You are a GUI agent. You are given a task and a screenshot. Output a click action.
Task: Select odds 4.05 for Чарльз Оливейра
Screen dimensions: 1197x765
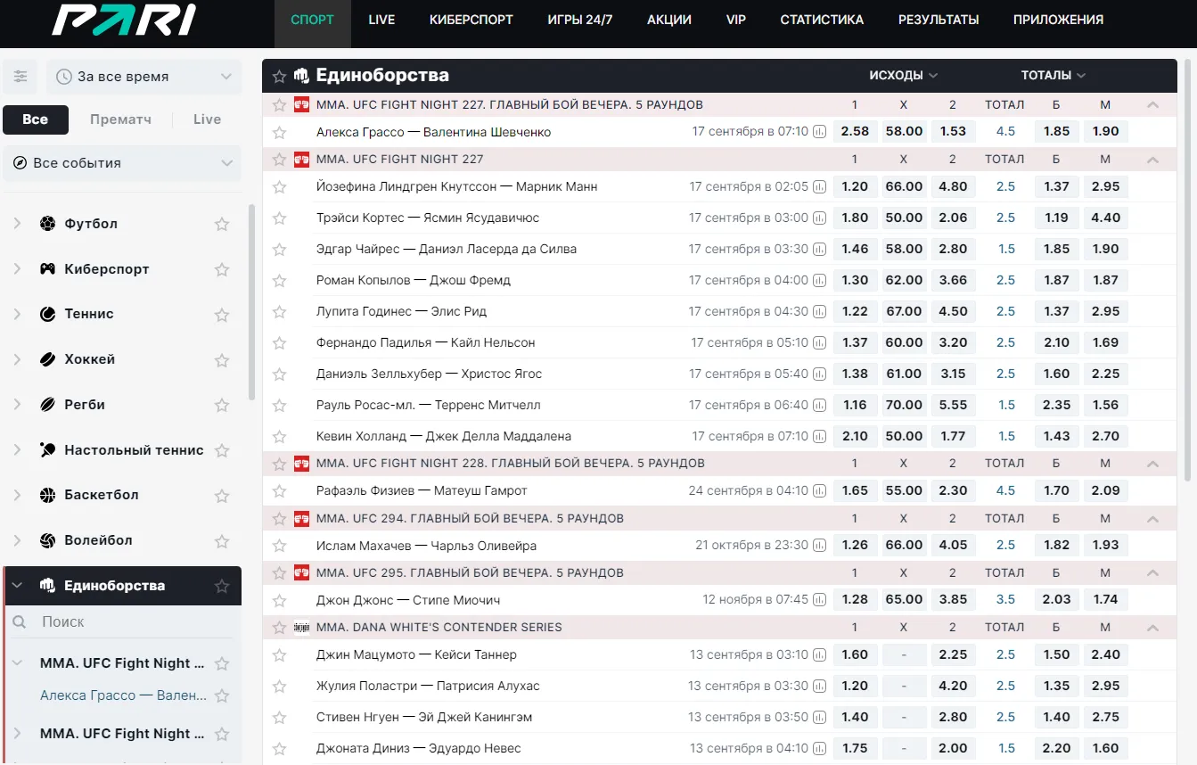click(953, 545)
